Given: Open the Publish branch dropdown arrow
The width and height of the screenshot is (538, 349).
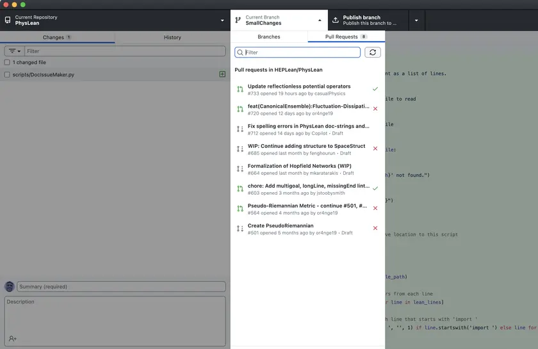Looking at the screenshot, I should pyautogui.click(x=416, y=20).
